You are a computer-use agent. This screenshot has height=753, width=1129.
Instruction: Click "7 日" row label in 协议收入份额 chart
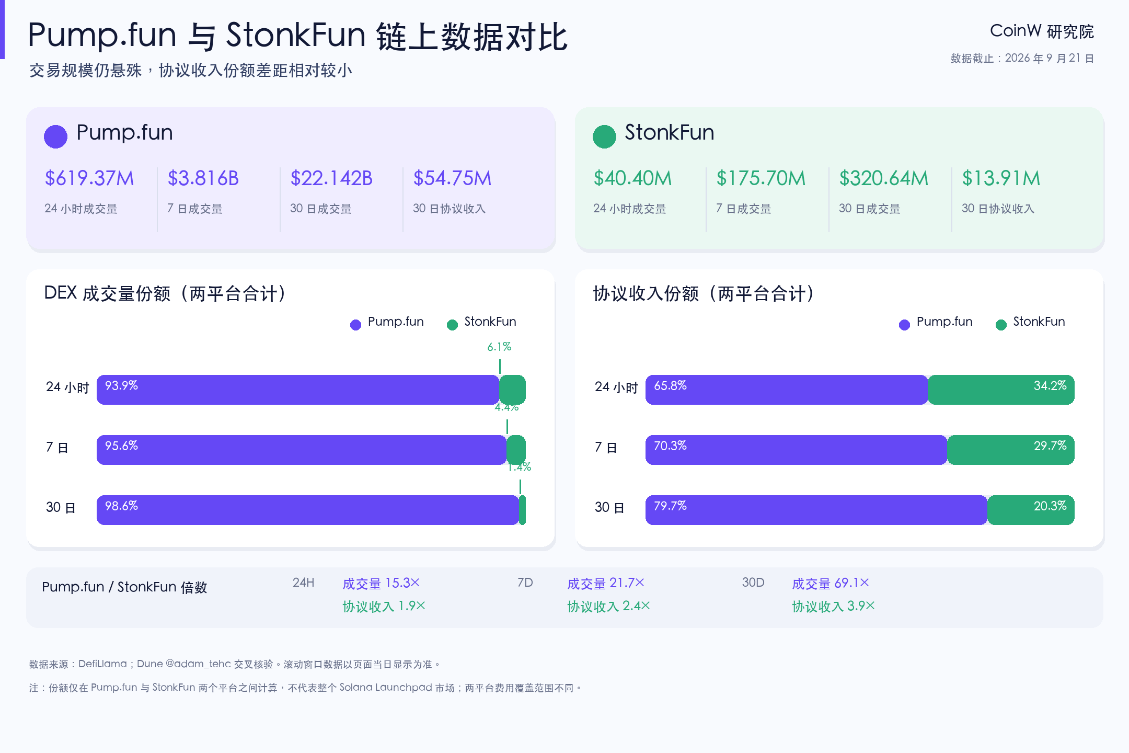[606, 448]
